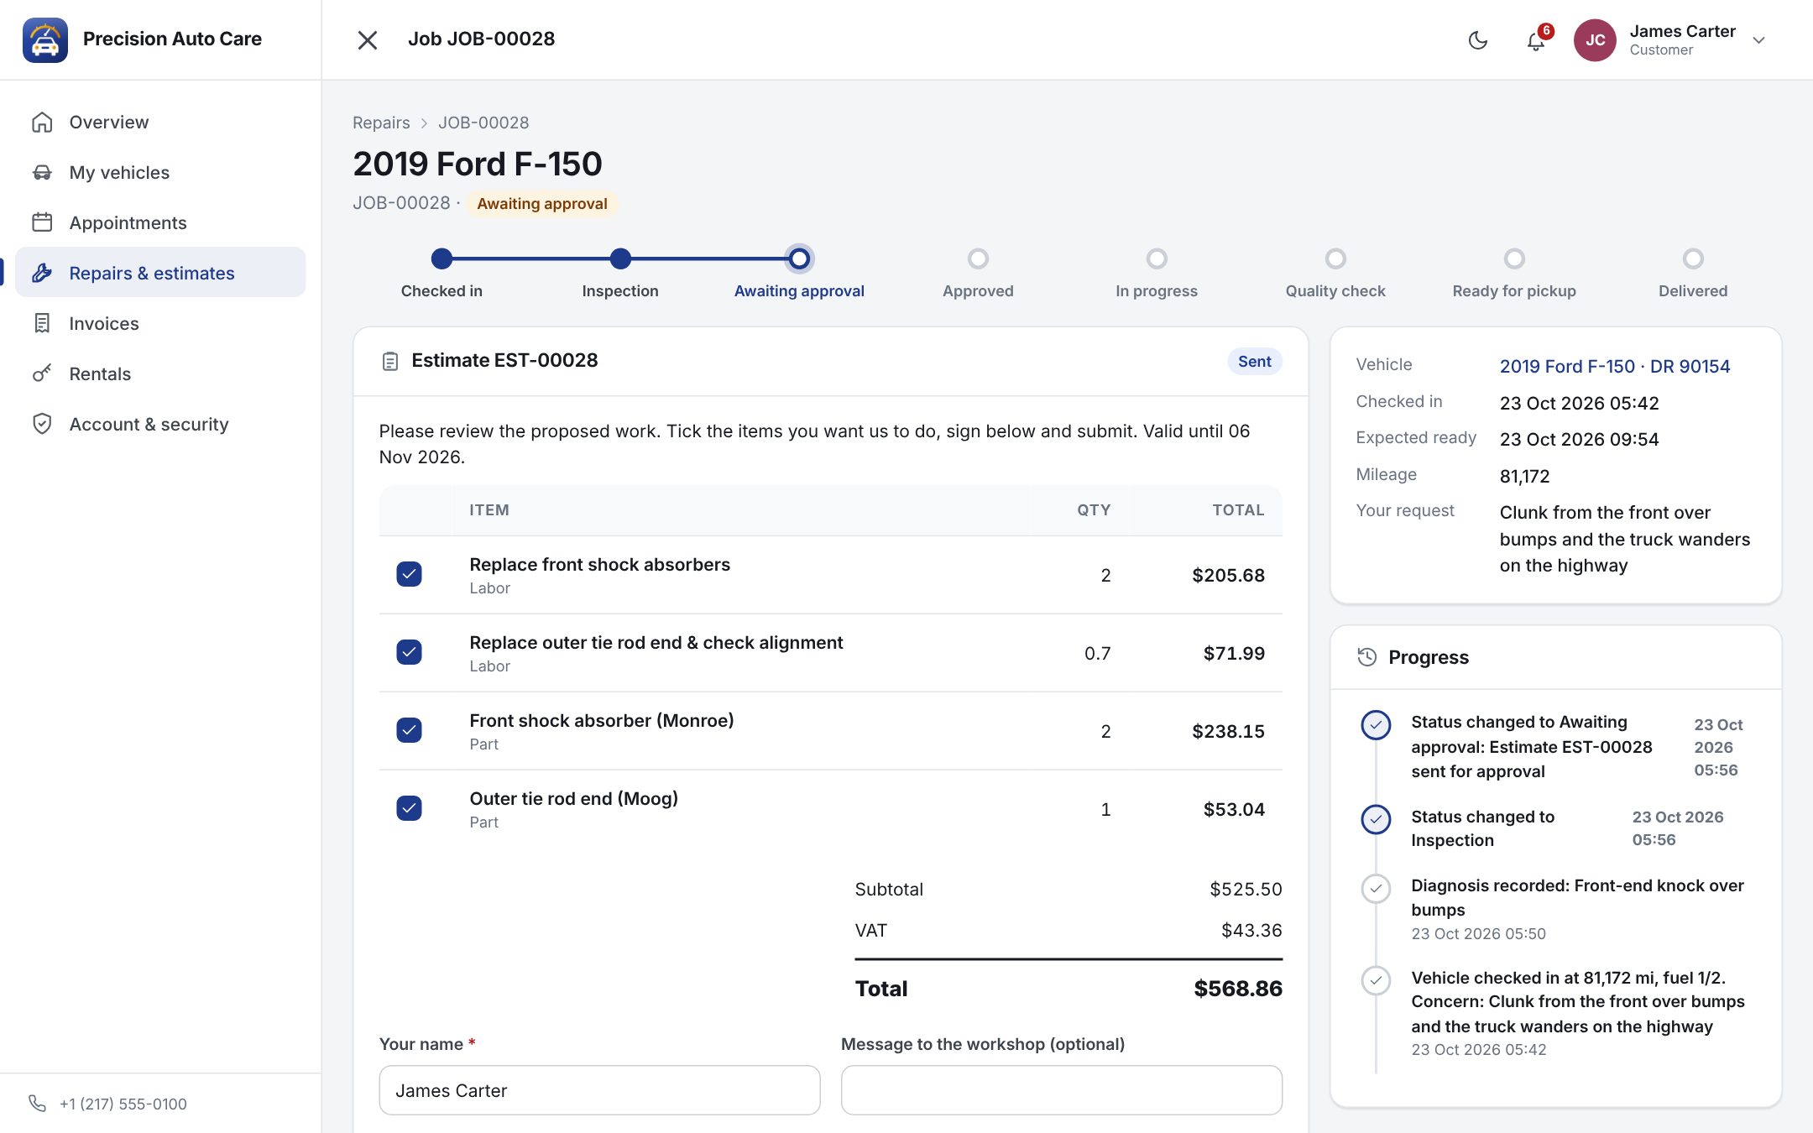Click the Awaiting approval step marker
Image resolution: width=1813 pixels, height=1133 pixels.
799,258
